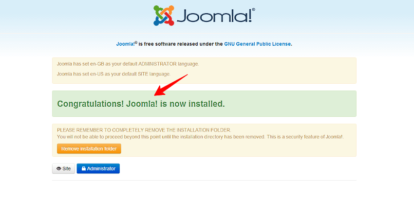Select the en-US site language notice
The height and width of the screenshot is (204, 414).
pyautogui.click(x=114, y=74)
